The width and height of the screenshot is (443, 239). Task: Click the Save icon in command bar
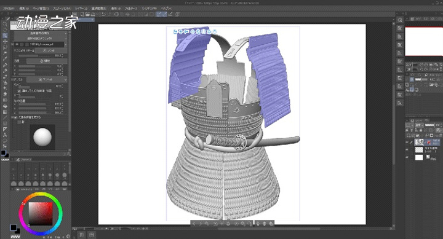pos(92,14)
